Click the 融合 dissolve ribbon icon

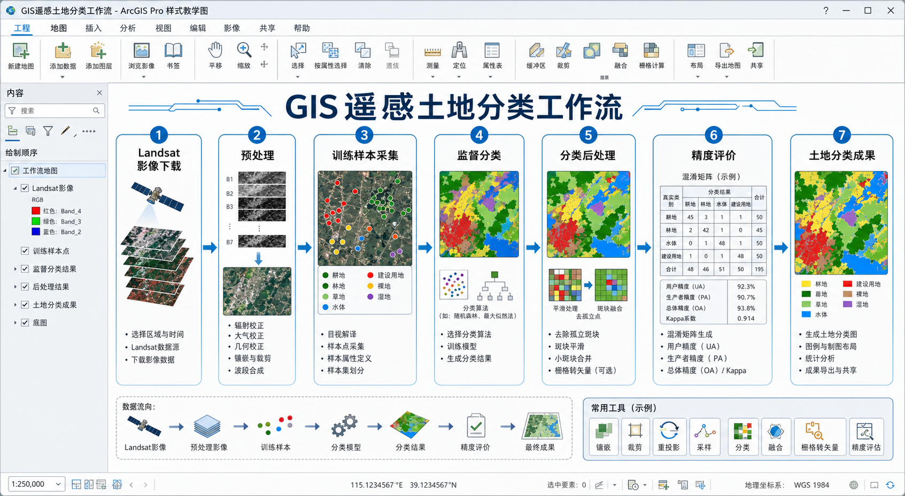coord(620,51)
